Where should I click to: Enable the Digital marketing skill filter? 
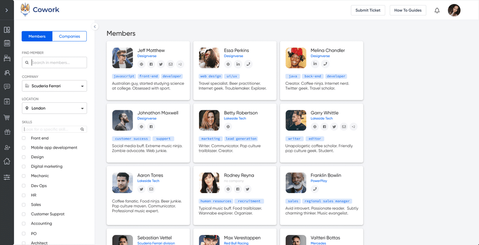click(x=24, y=167)
